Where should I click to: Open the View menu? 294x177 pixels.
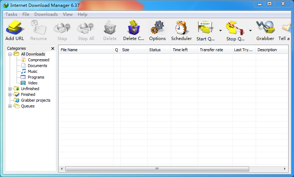pyautogui.click(x=68, y=14)
